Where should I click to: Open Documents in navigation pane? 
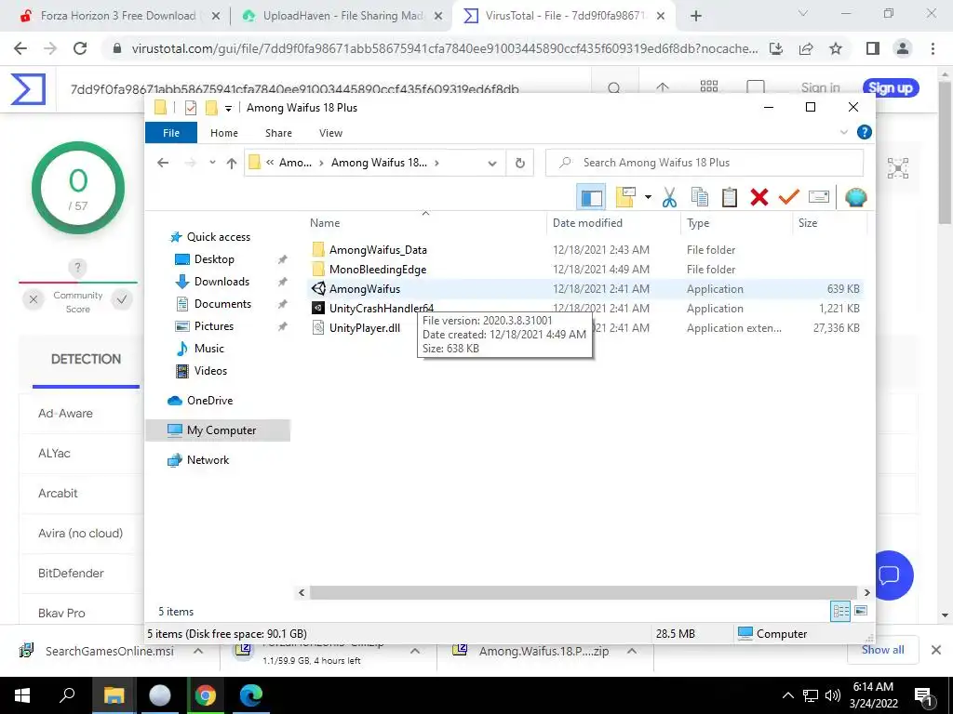(x=221, y=304)
